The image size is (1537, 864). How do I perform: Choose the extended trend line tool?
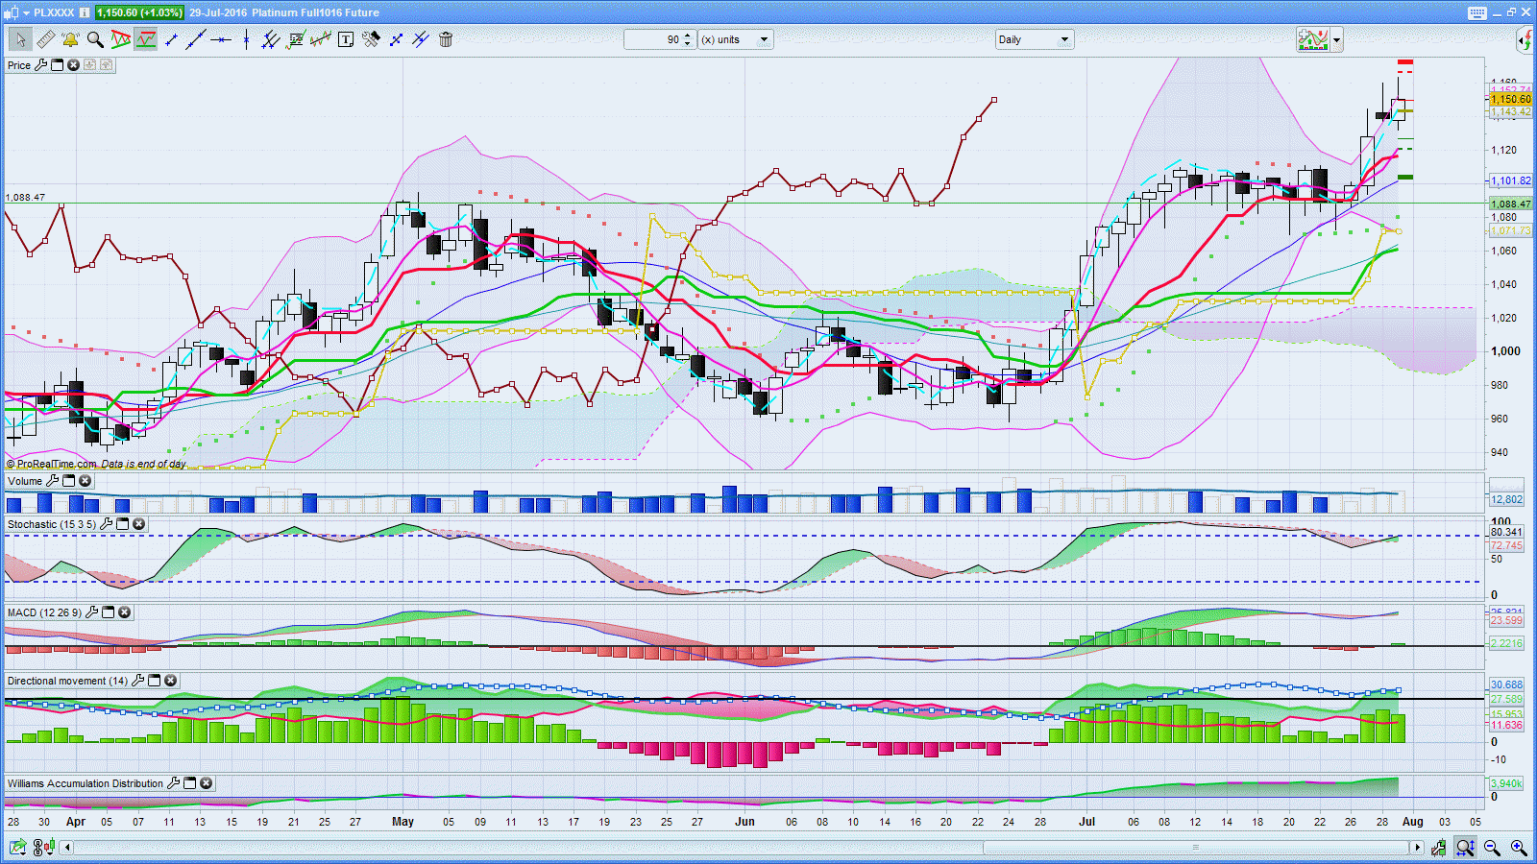[196, 39]
